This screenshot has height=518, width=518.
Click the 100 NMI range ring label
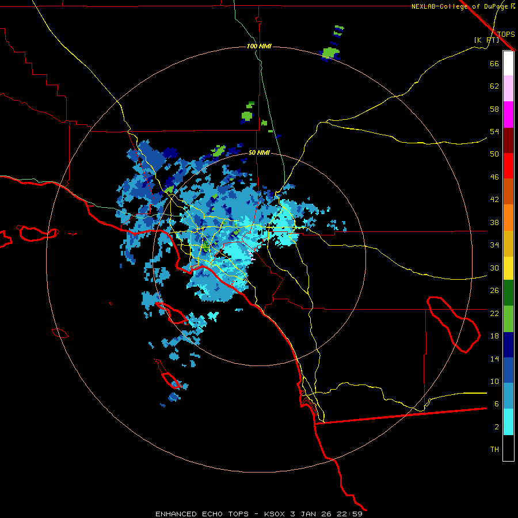(259, 46)
